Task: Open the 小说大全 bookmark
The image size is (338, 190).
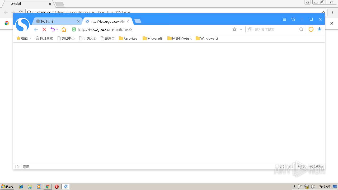Action: click(x=88, y=38)
